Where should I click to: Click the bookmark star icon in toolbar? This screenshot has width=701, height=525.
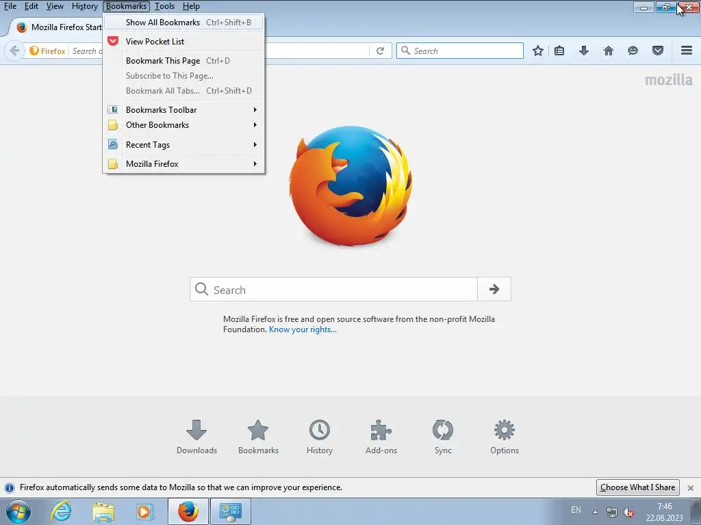click(x=538, y=51)
